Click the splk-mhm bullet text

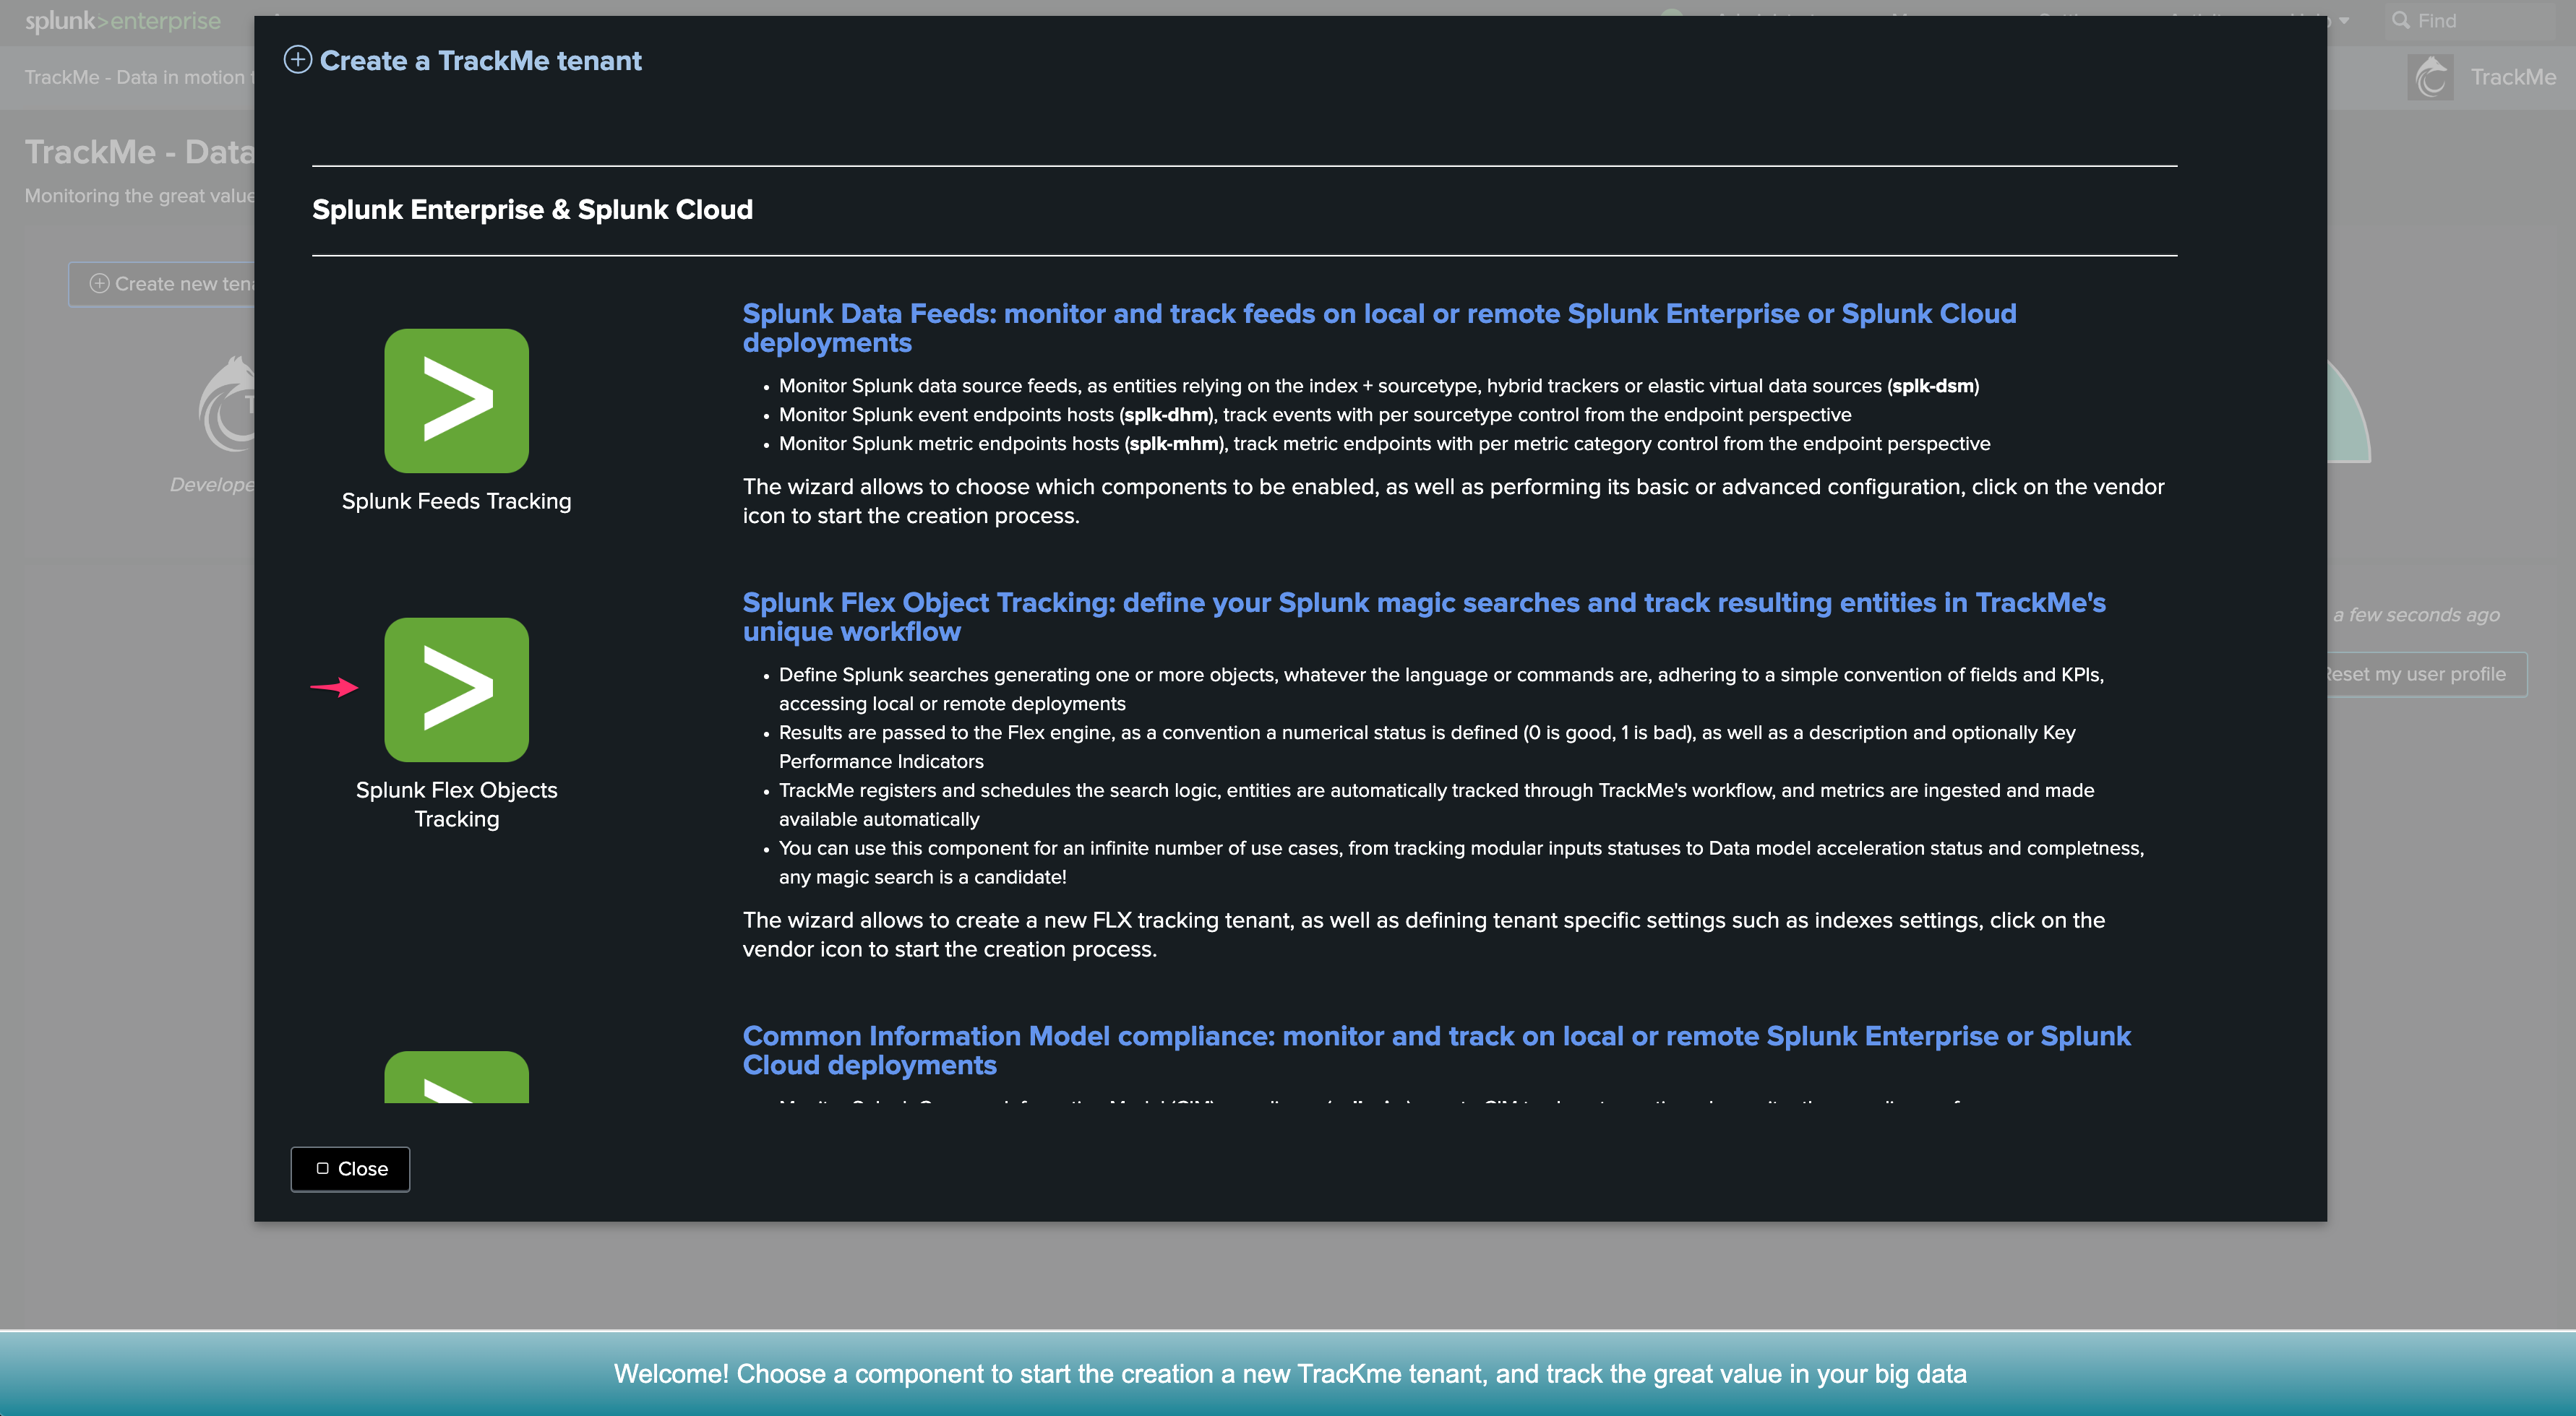click(x=1384, y=444)
